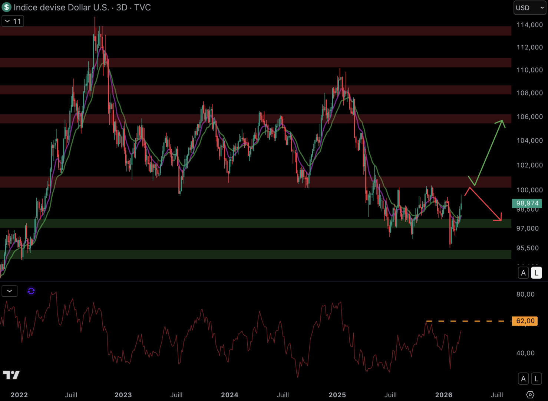Click the orange 62,00 level label
This screenshot has height=401, width=548.
(x=525, y=321)
